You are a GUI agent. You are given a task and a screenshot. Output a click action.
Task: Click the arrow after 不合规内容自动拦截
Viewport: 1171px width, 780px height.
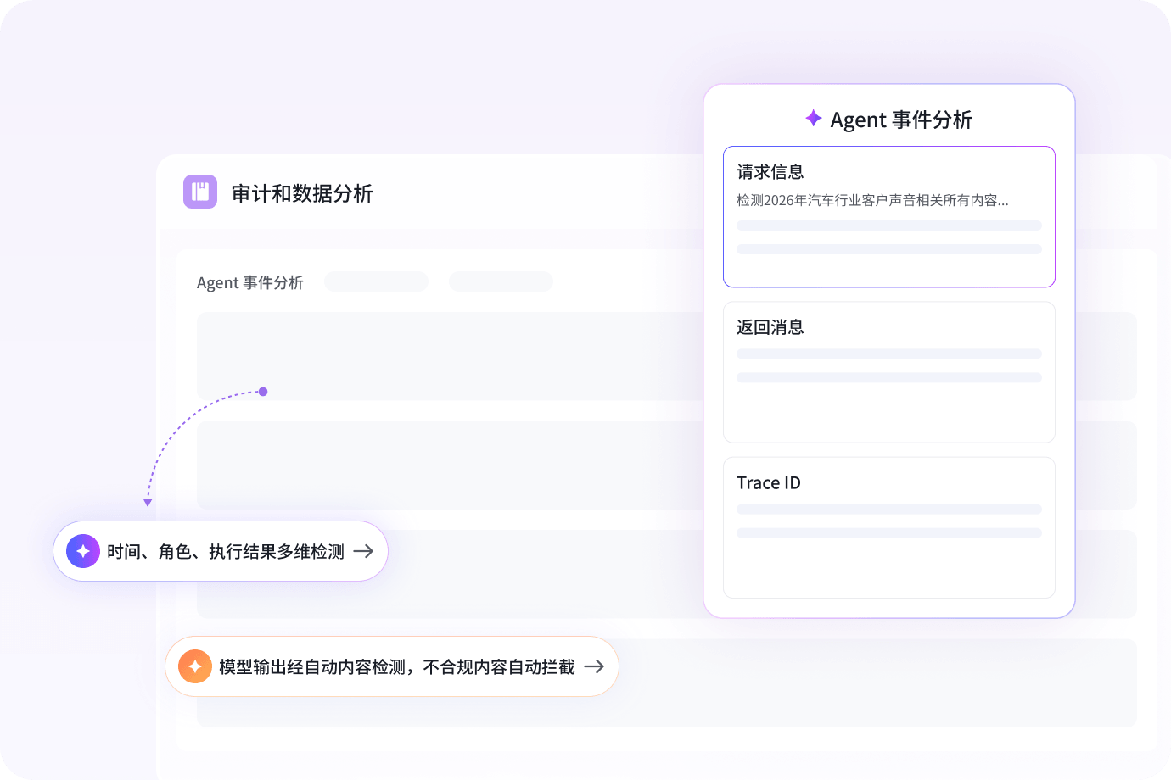594,666
